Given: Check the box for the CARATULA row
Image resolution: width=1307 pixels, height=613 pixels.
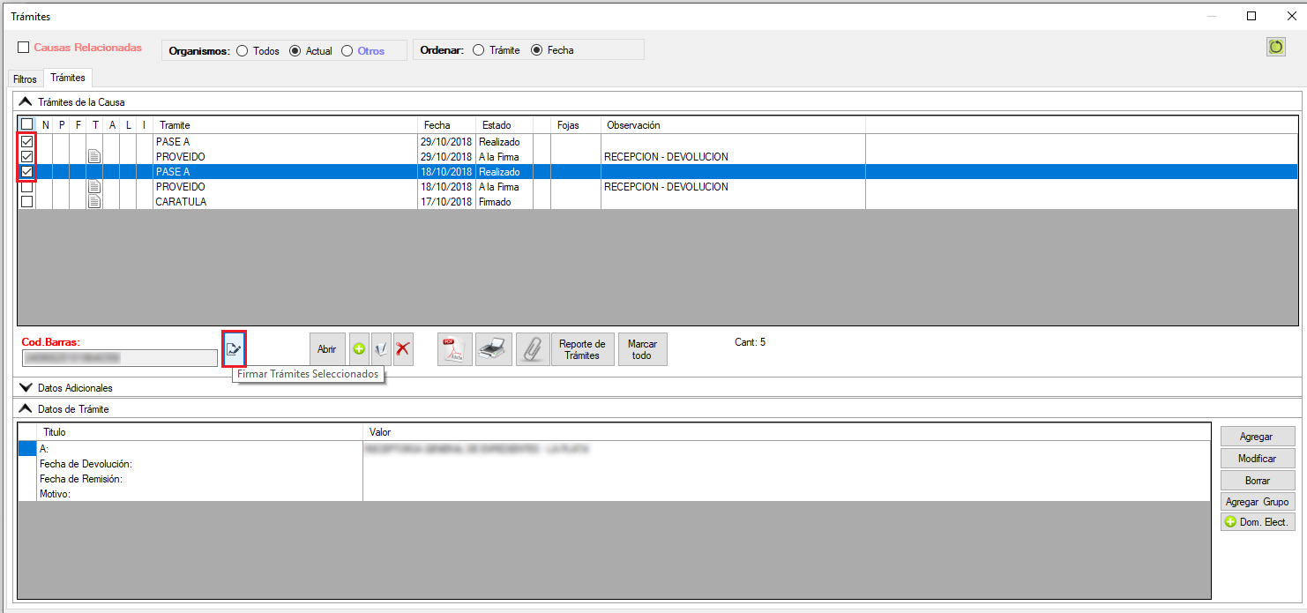Looking at the screenshot, I should 27,202.
